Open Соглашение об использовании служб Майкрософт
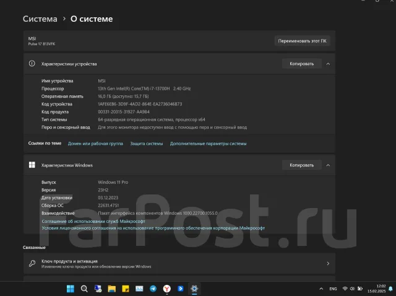This screenshot has width=396, height=296. click(93, 221)
